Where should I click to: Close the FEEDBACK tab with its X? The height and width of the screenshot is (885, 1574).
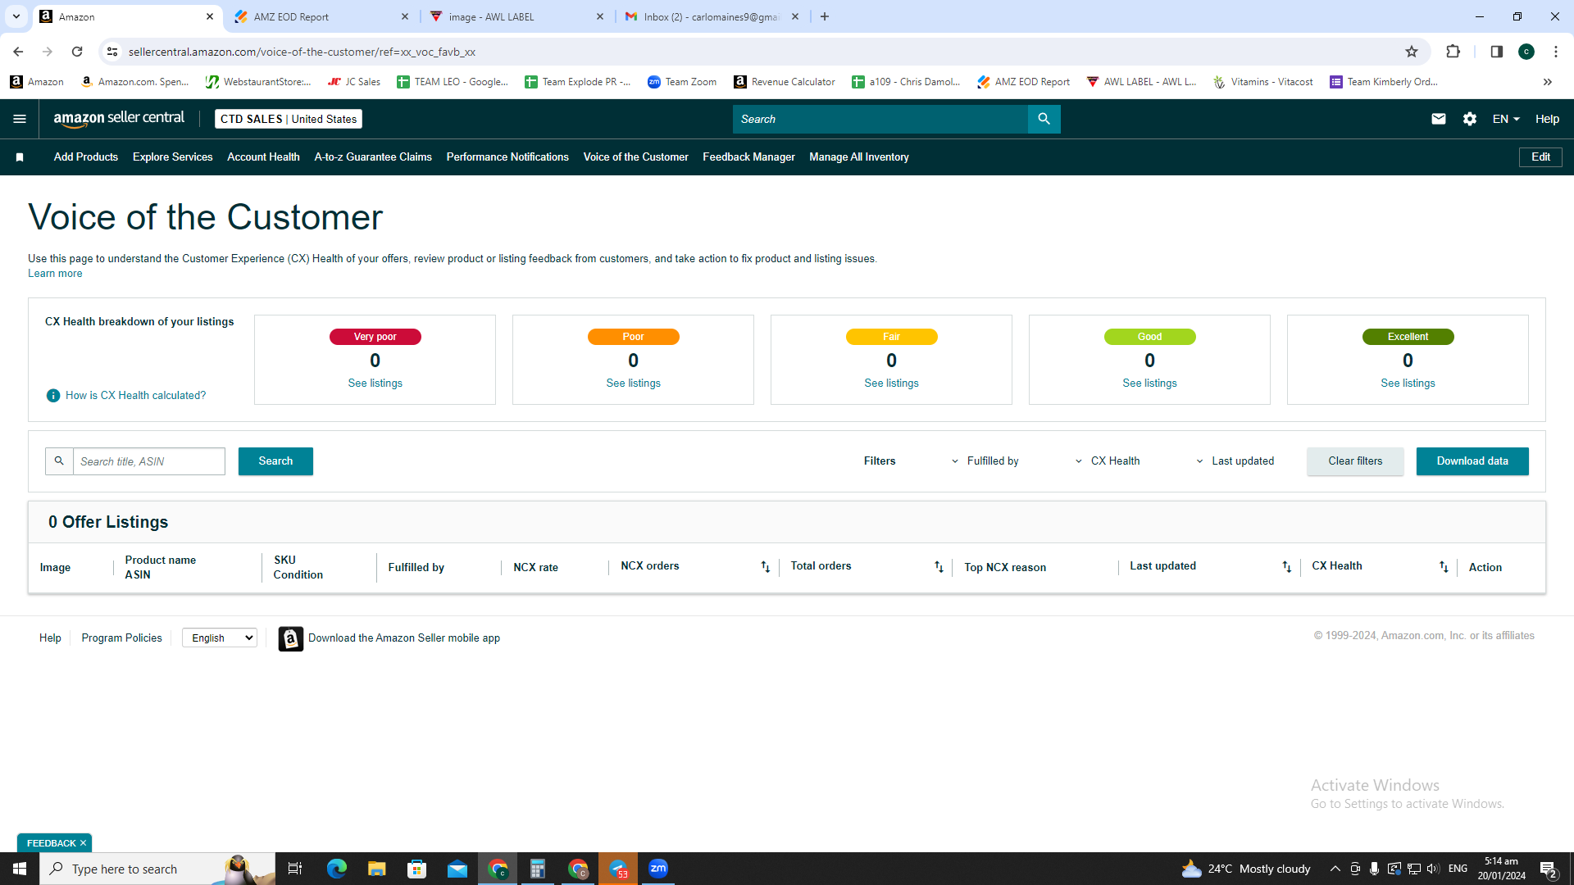click(83, 843)
